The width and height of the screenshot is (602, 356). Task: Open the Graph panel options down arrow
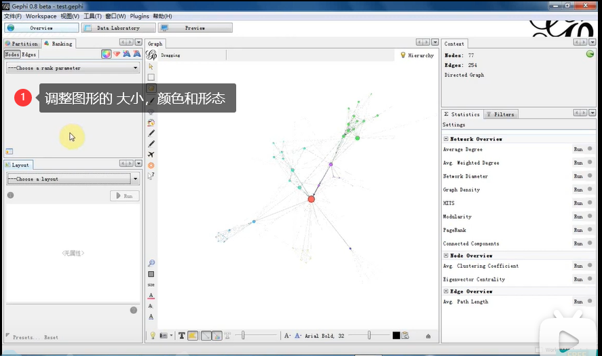435,42
